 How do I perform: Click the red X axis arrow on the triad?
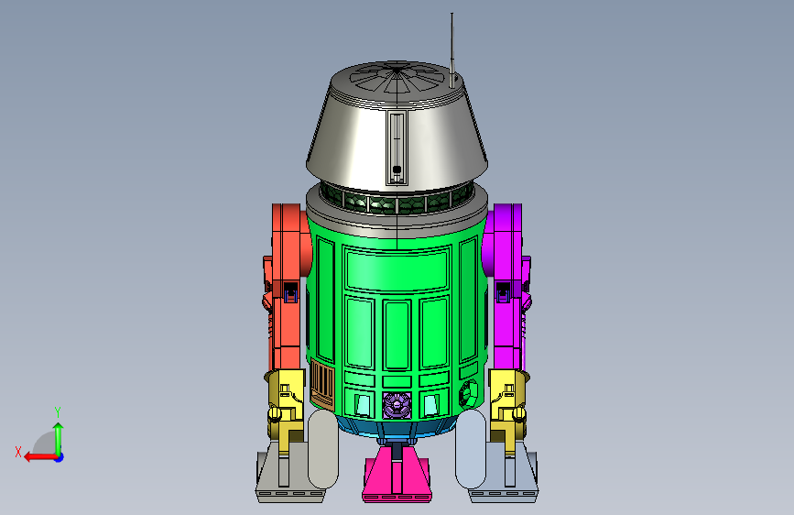(40, 457)
